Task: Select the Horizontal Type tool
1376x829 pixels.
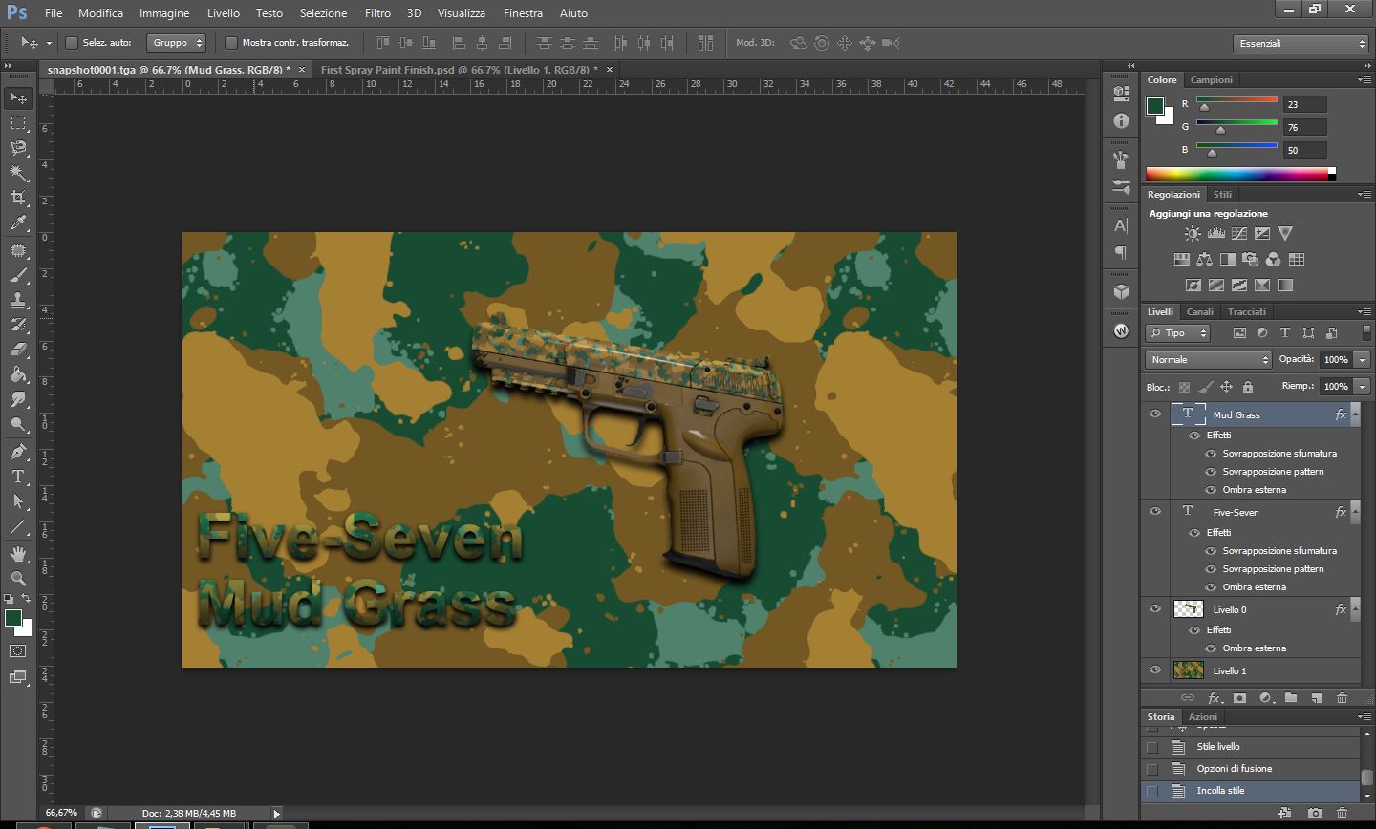Action: [18, 477]
